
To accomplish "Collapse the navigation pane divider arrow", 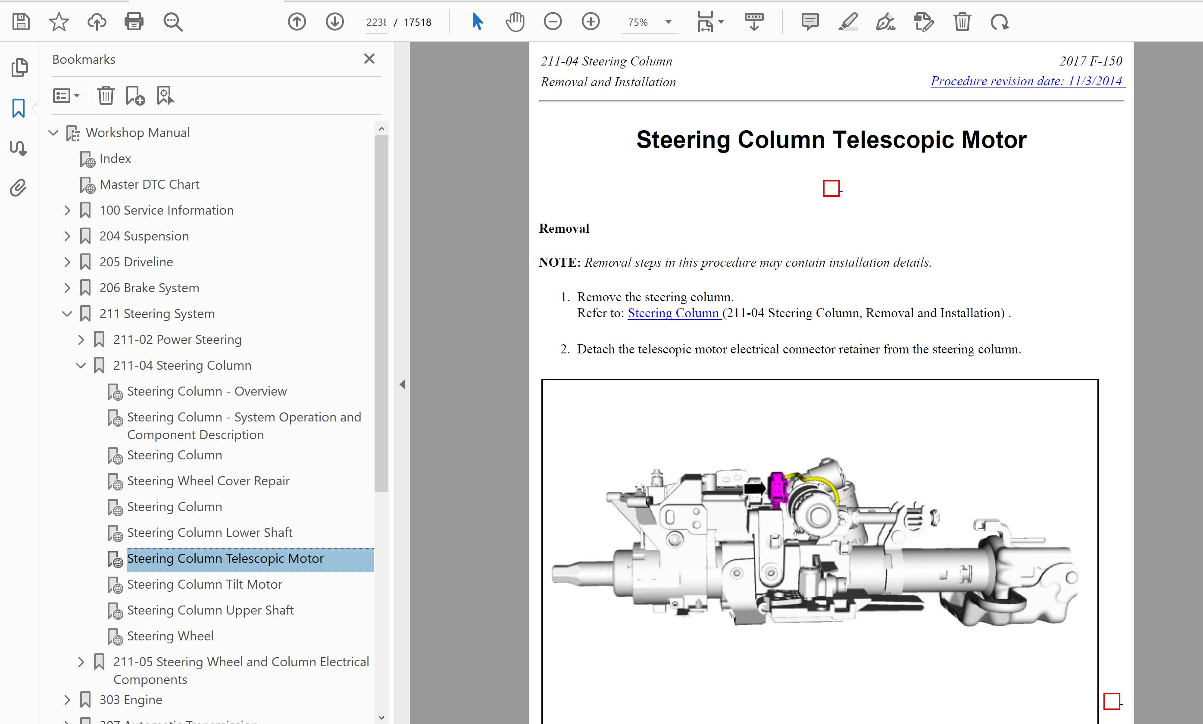I will (402, 384).
